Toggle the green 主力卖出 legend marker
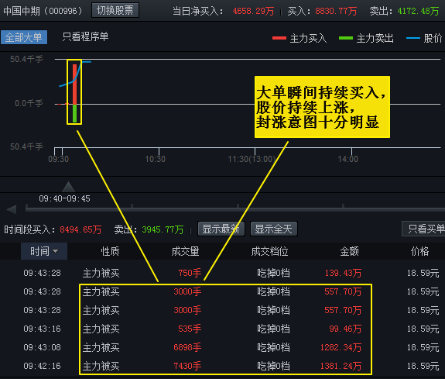Image resolution: width=445 pixels, height=379 pixels. 346,38
